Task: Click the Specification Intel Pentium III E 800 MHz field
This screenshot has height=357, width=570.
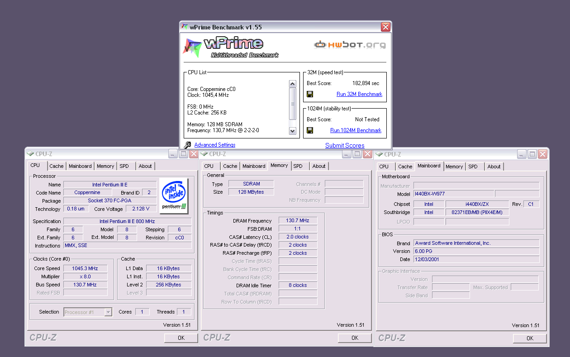Action: [x=127, y=221]
